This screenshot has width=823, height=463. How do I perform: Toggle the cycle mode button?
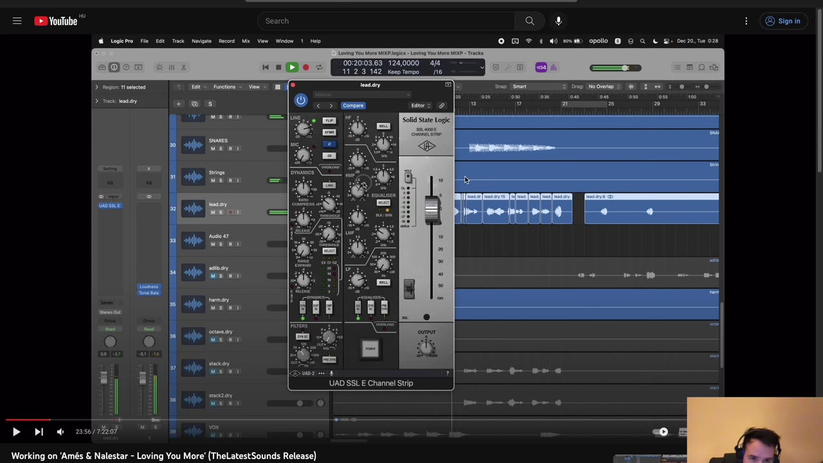pos(319,67)
